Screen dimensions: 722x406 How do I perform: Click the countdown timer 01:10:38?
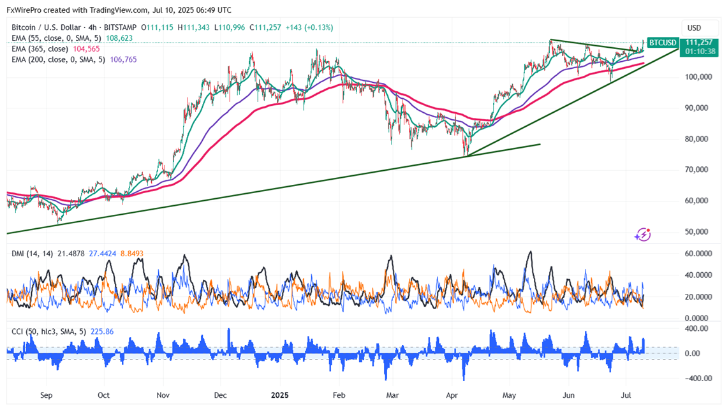699,51
